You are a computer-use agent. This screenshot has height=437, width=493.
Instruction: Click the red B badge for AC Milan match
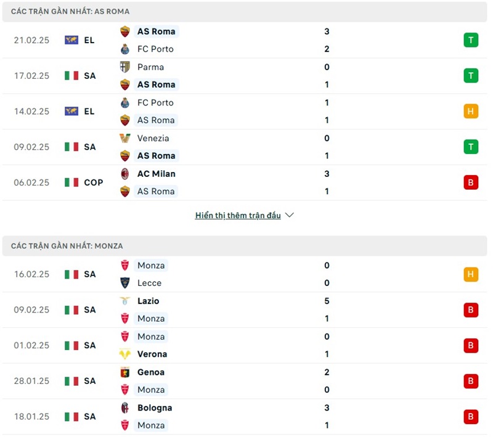[471, 182]
